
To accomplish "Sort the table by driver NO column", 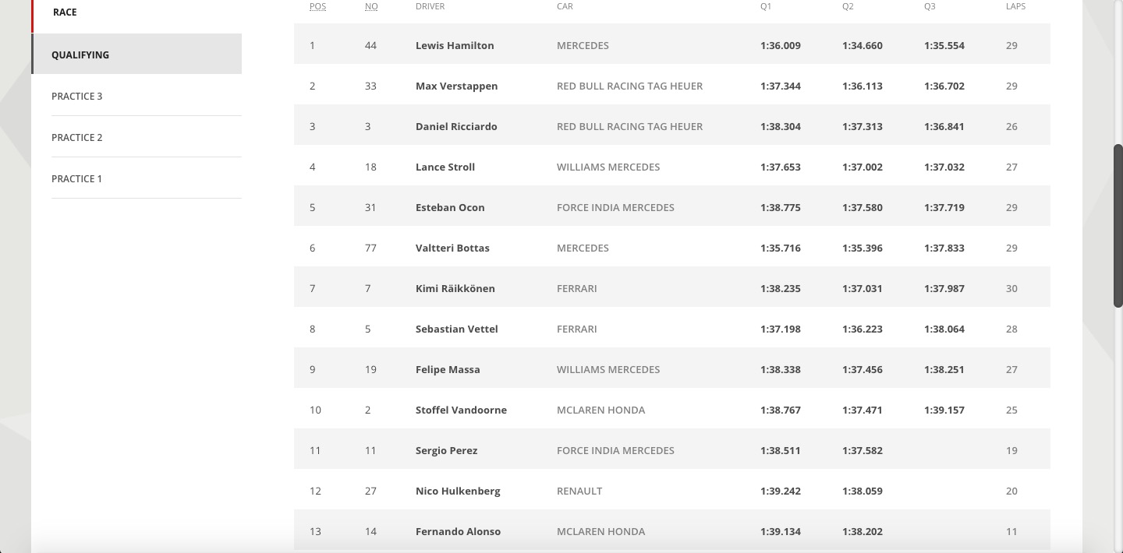I will point(371,6).
